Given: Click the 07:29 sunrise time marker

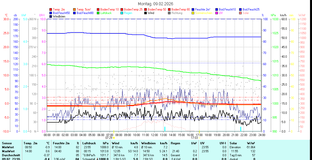Looking at the screenshot, I should [x=109, y=138].
